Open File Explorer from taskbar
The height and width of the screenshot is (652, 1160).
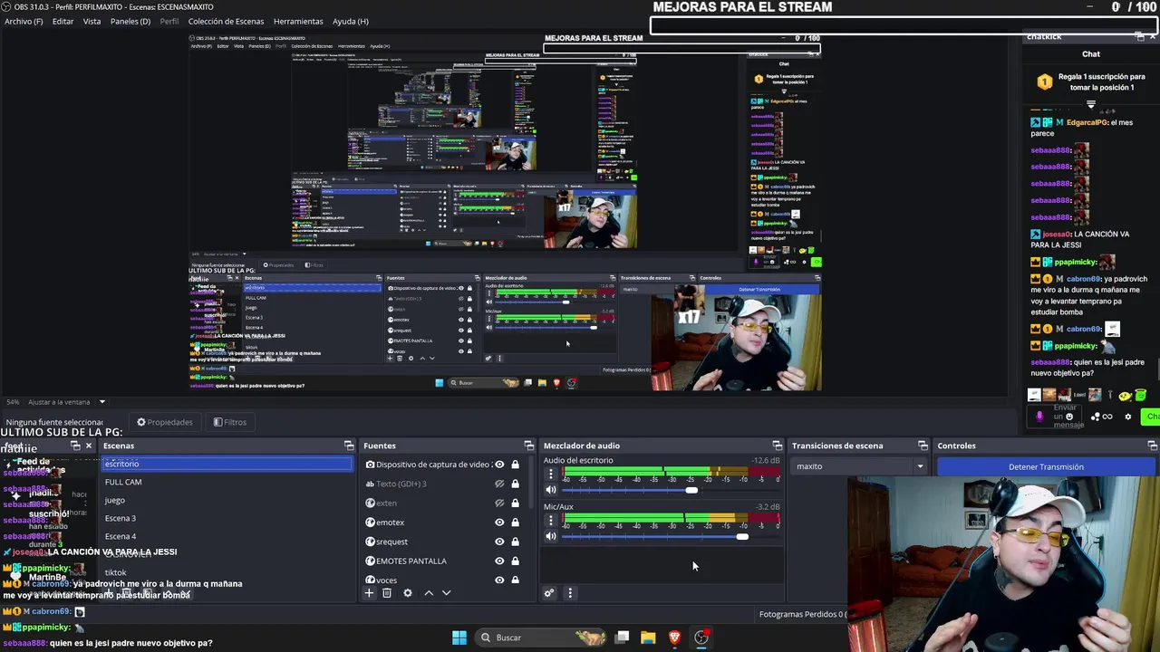click(x=648, y=638)
